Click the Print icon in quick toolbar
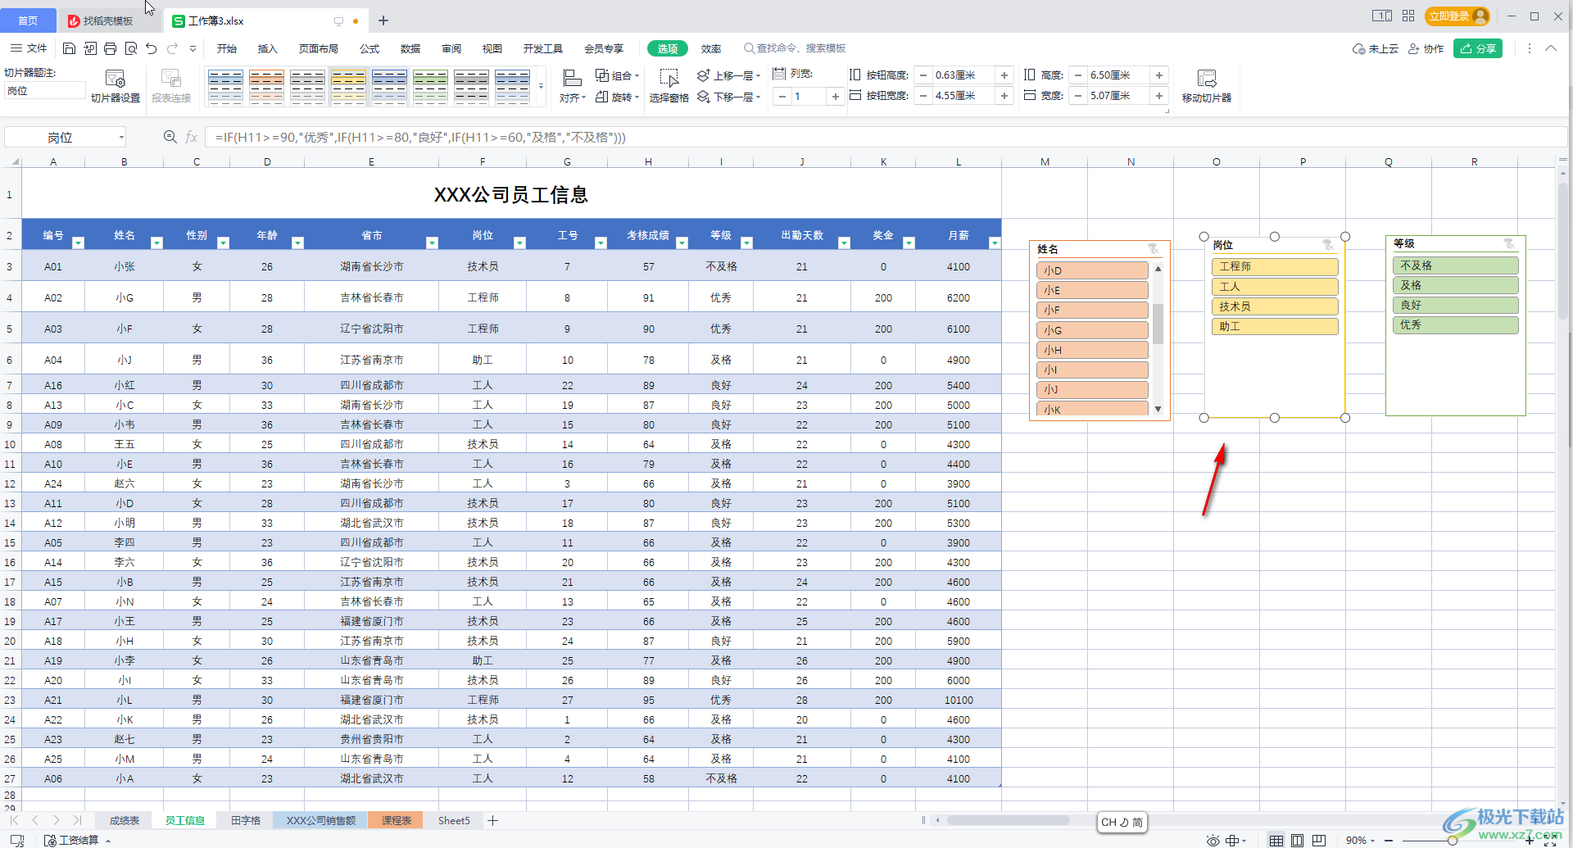Viewport: 1573px width, 848px height. click(110, 48)
